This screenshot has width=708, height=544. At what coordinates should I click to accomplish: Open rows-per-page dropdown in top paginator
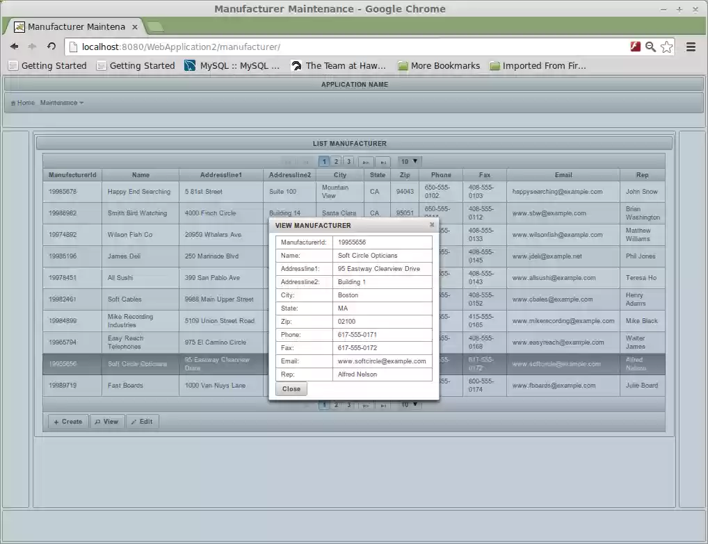410,161
